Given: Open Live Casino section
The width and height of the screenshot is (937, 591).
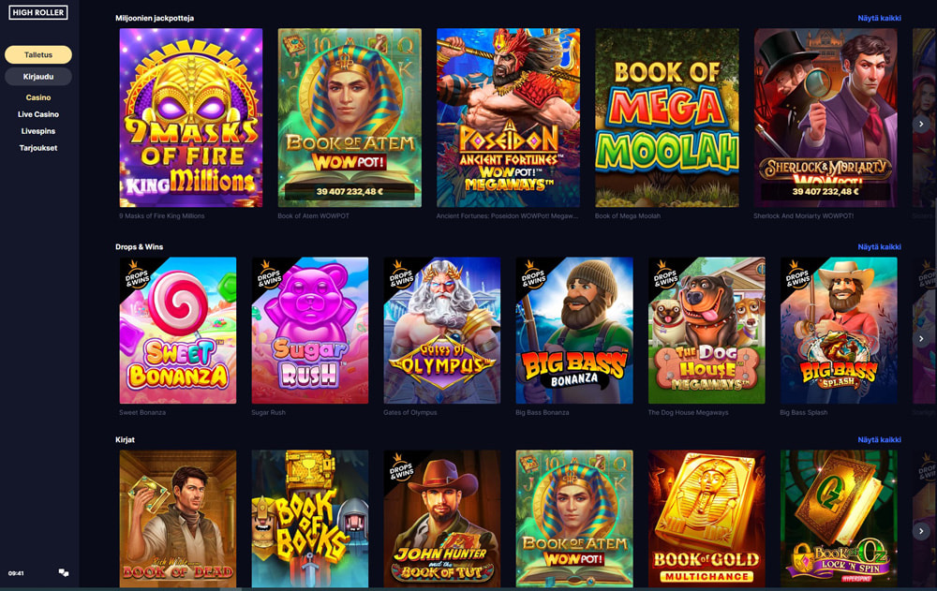Looking at the screenshot, I should [x=38, y=114].
